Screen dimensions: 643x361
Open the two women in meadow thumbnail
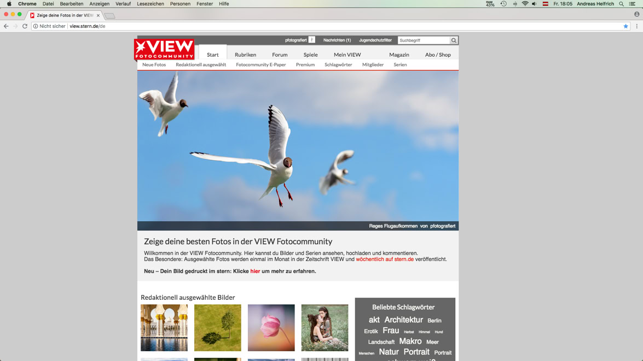click(325, 328)
